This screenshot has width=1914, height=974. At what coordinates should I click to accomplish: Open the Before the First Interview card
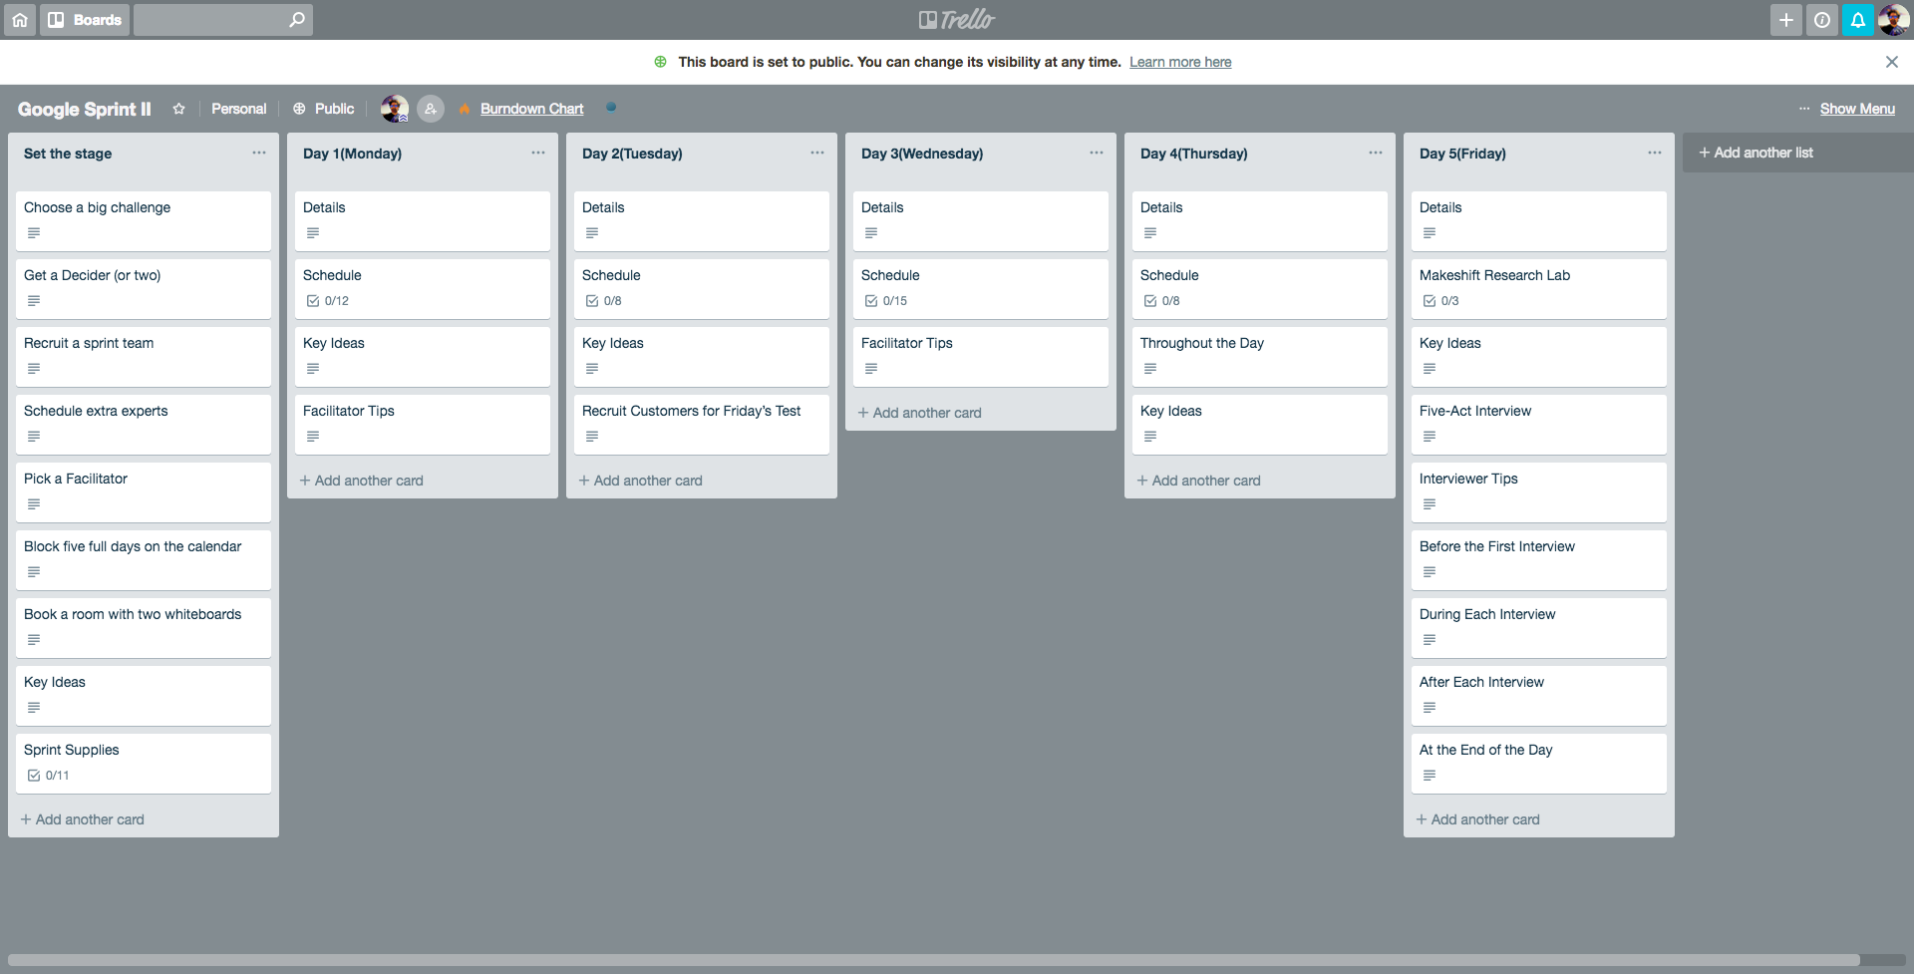point(1539,559)
